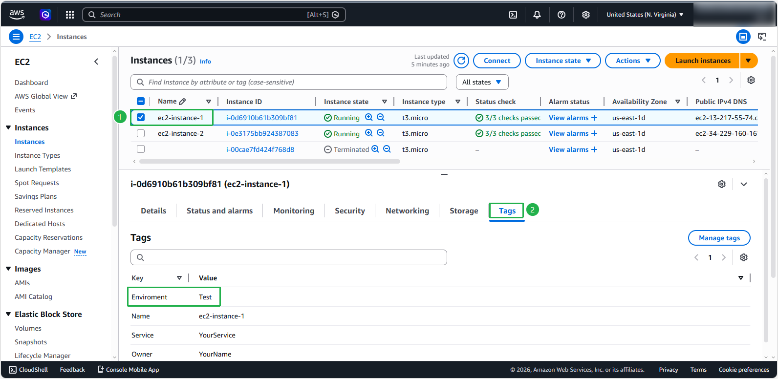Toggle the blue panel layout icon
This screenshot has height=379, width=778.
pyautogui.click(x=743, y=37)
